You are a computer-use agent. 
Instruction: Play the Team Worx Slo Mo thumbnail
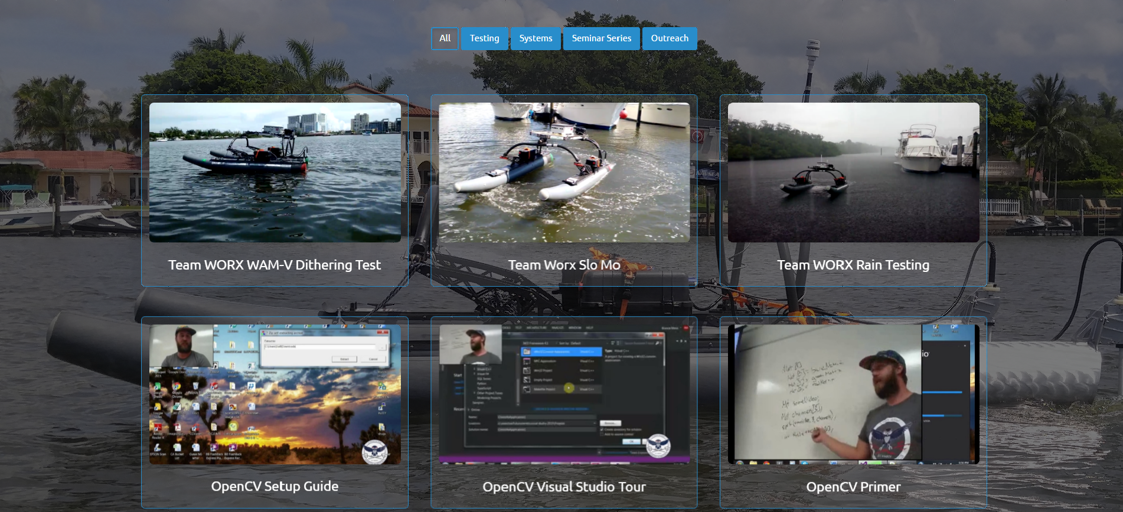click(564, 172)
